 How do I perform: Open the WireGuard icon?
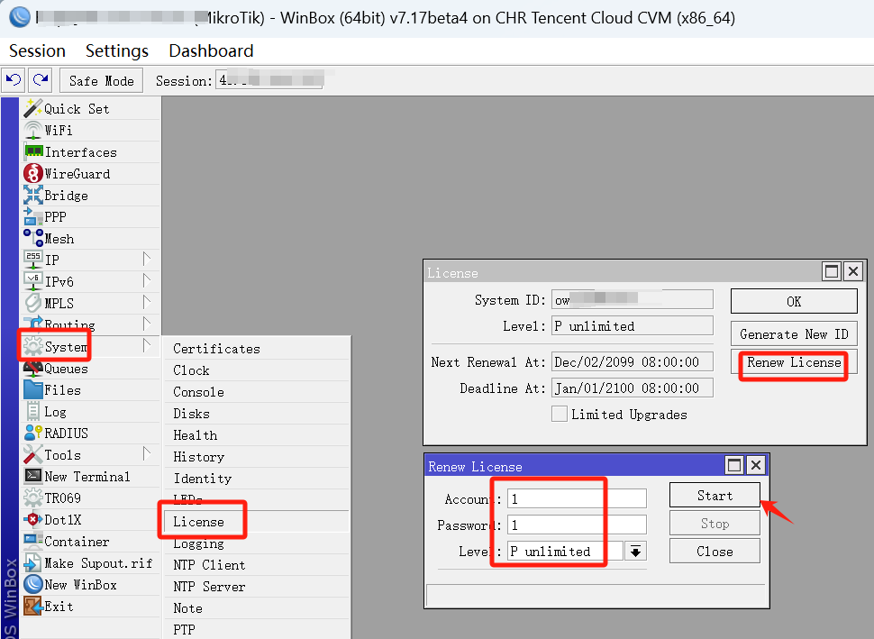(x=32, y=173)
